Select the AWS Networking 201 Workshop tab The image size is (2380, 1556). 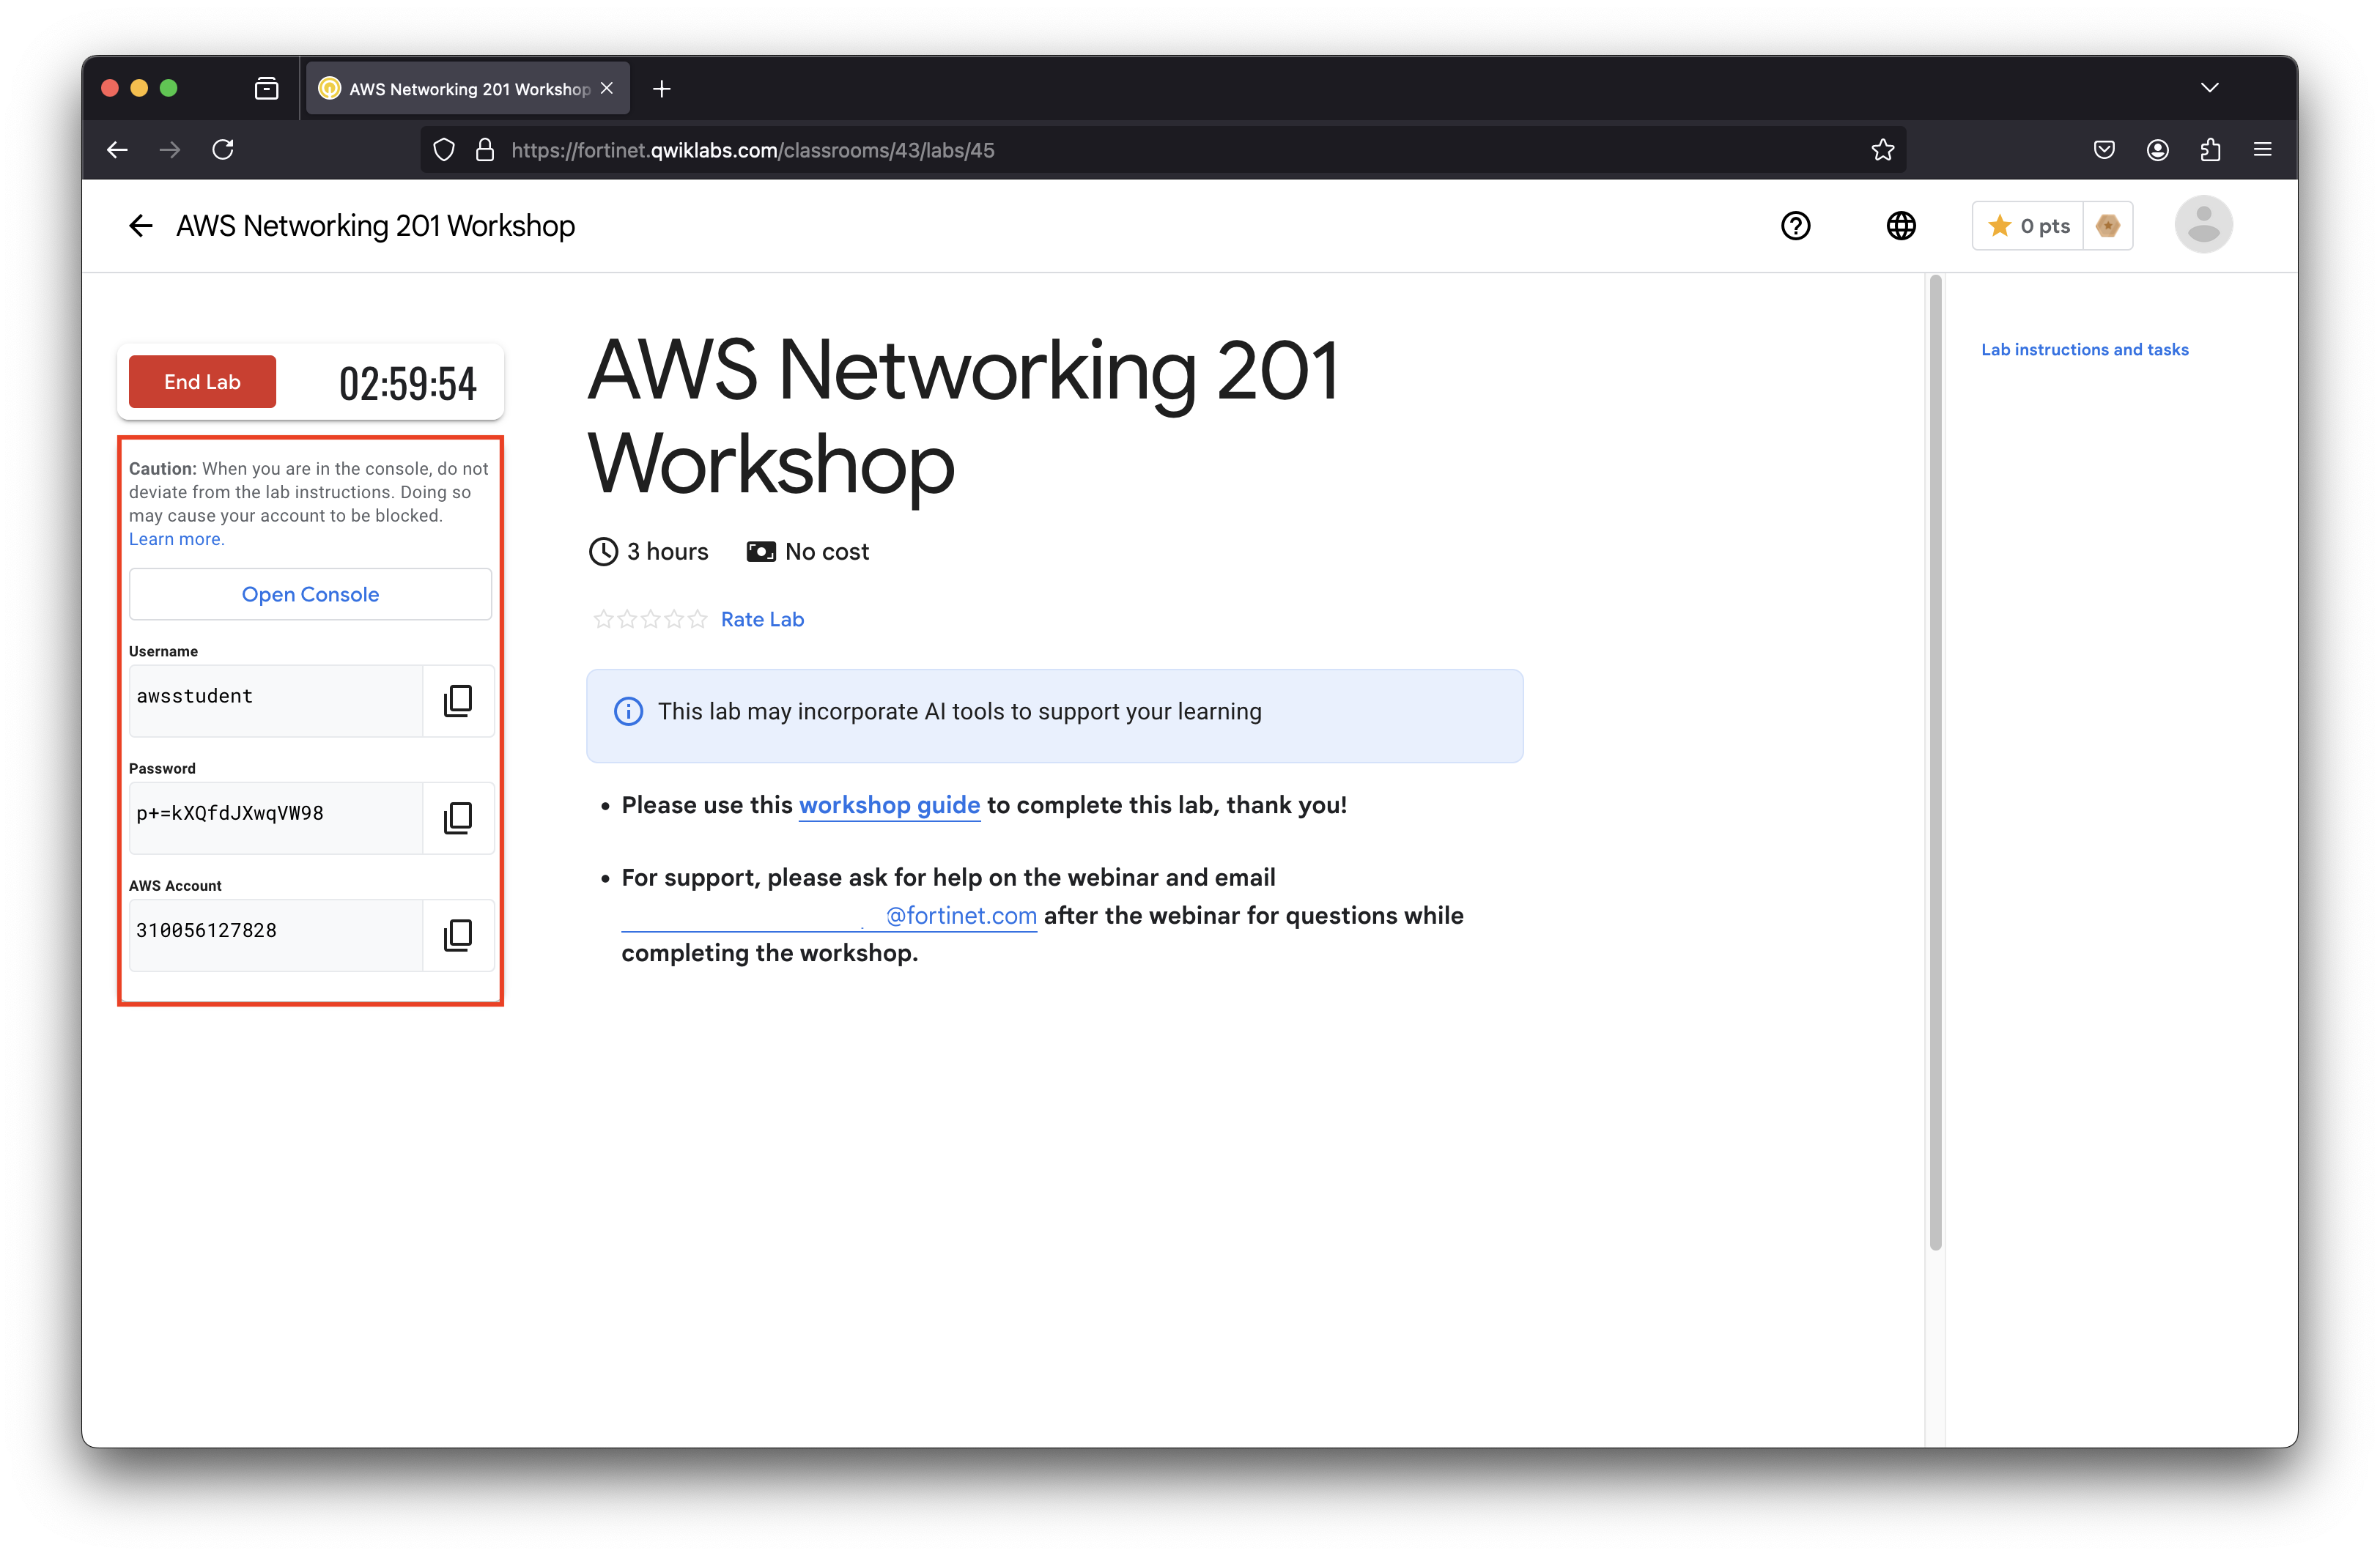point(468,88)
